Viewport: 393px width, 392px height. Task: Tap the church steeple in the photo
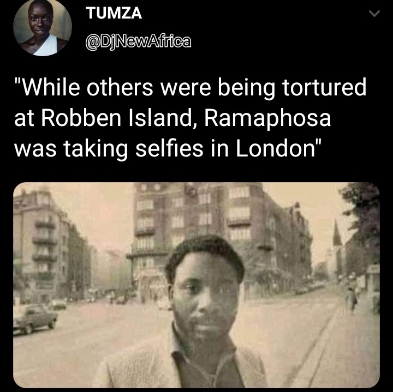(337, 233)
